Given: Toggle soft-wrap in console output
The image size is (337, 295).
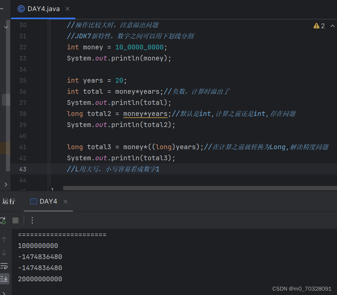Looking at the screenshot, I should pos(4,266).
